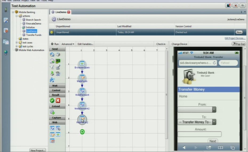Expand the Capture palette section
The width and height of the screenshot is (248, 152).
click(51, 118)
